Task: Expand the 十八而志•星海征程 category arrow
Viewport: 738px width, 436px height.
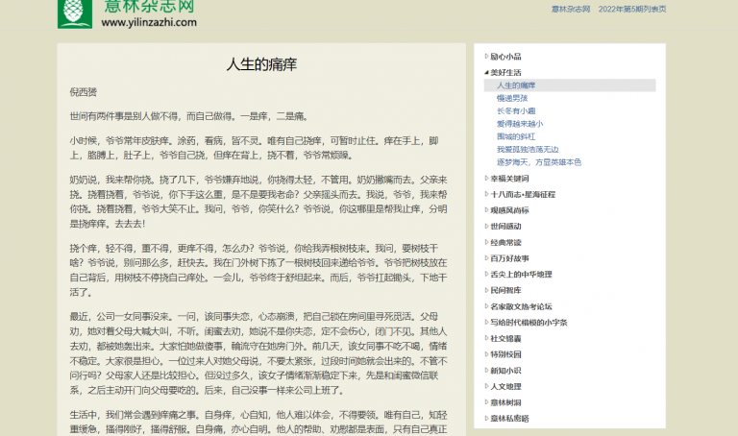Action: pos(486,194)
